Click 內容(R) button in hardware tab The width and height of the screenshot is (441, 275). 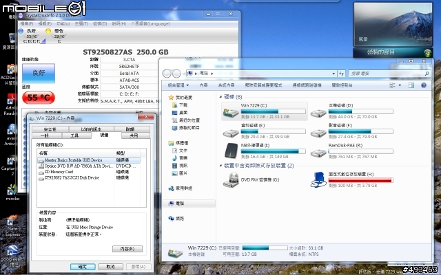tap(127, 249)
